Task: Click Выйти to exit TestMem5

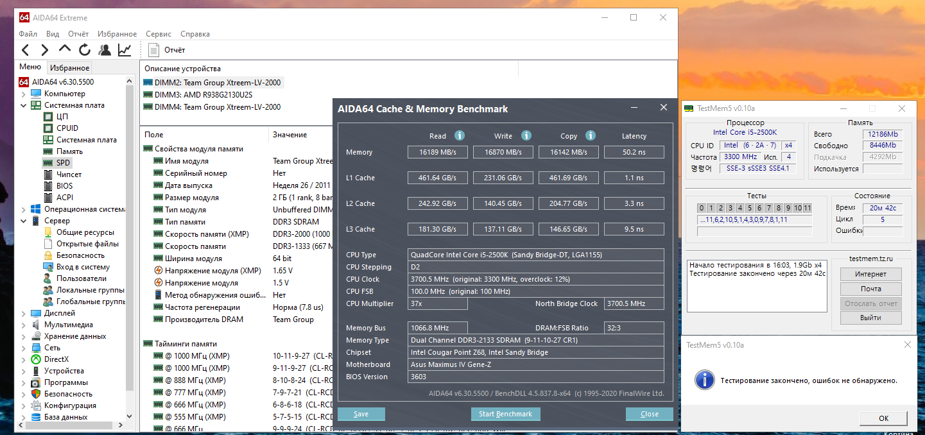Action: tap(871, 318)
